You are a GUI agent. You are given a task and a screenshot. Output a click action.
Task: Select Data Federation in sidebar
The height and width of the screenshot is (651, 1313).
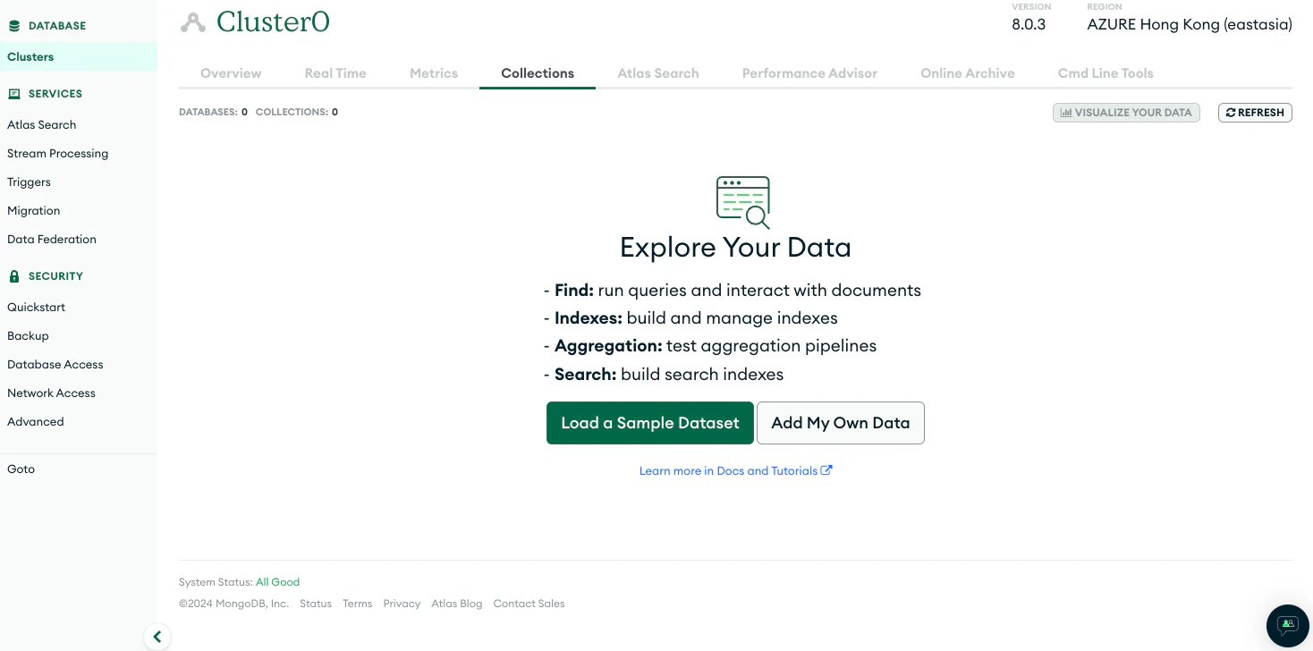(52, 240)
